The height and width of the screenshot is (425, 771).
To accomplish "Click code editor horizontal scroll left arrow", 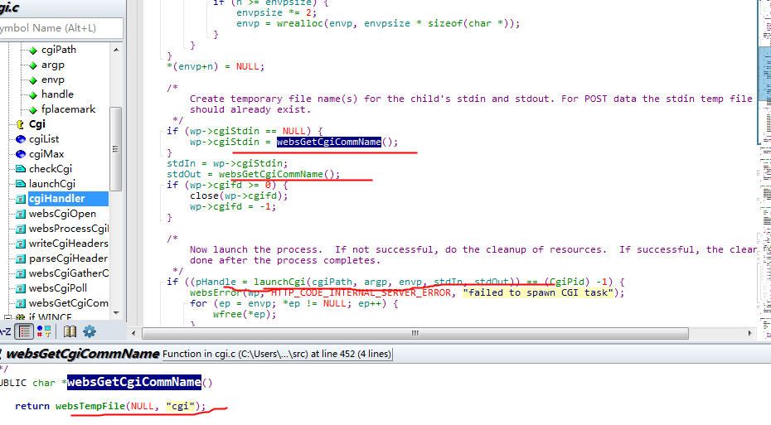I will [x=133, y=333].
